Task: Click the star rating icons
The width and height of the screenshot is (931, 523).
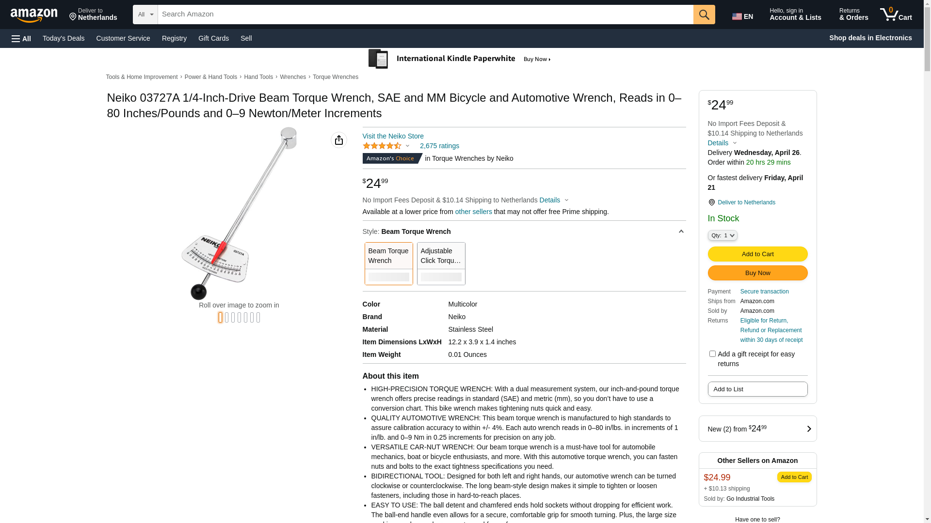Action: click(x=382, y=146)
